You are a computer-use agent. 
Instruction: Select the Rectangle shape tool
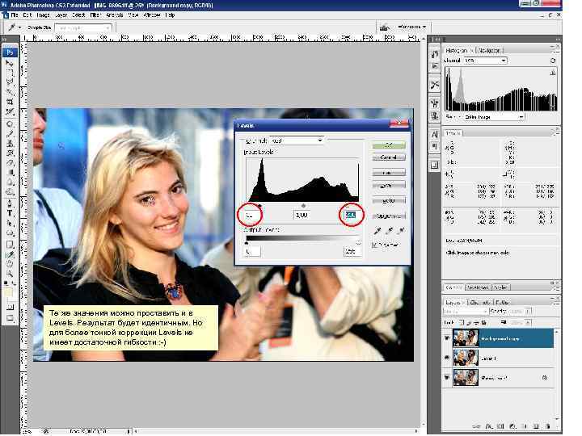point(10,245)
